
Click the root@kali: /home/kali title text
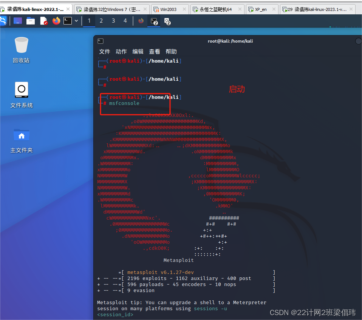(230, 41)
